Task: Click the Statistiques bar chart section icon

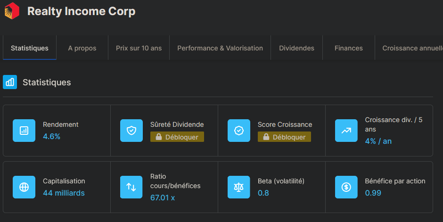Action: point(10,82)
